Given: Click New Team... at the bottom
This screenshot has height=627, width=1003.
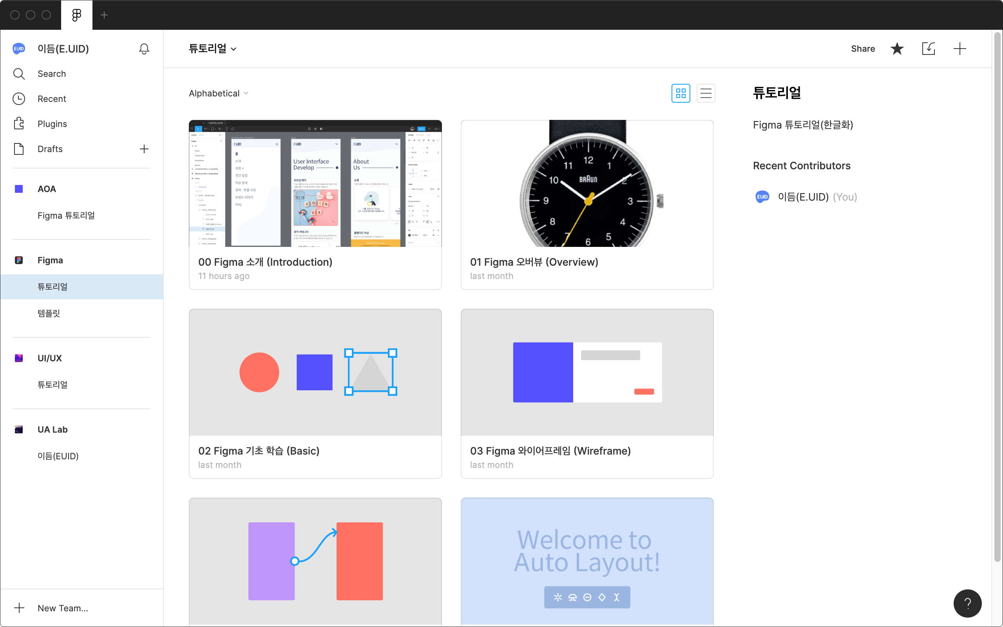Looking at the screenshot, I should tap(63, 608).
